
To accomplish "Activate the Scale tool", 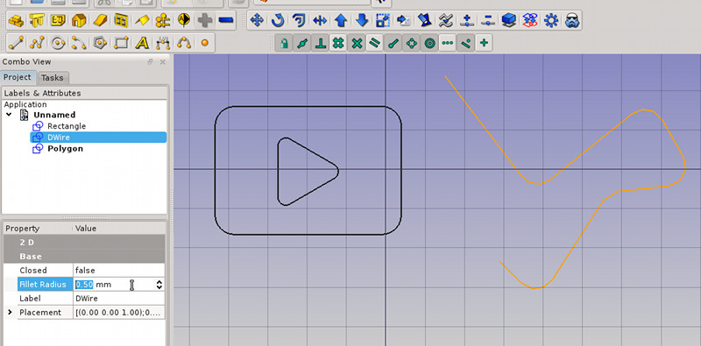I will pyautogui.click(x=383, y=20).
